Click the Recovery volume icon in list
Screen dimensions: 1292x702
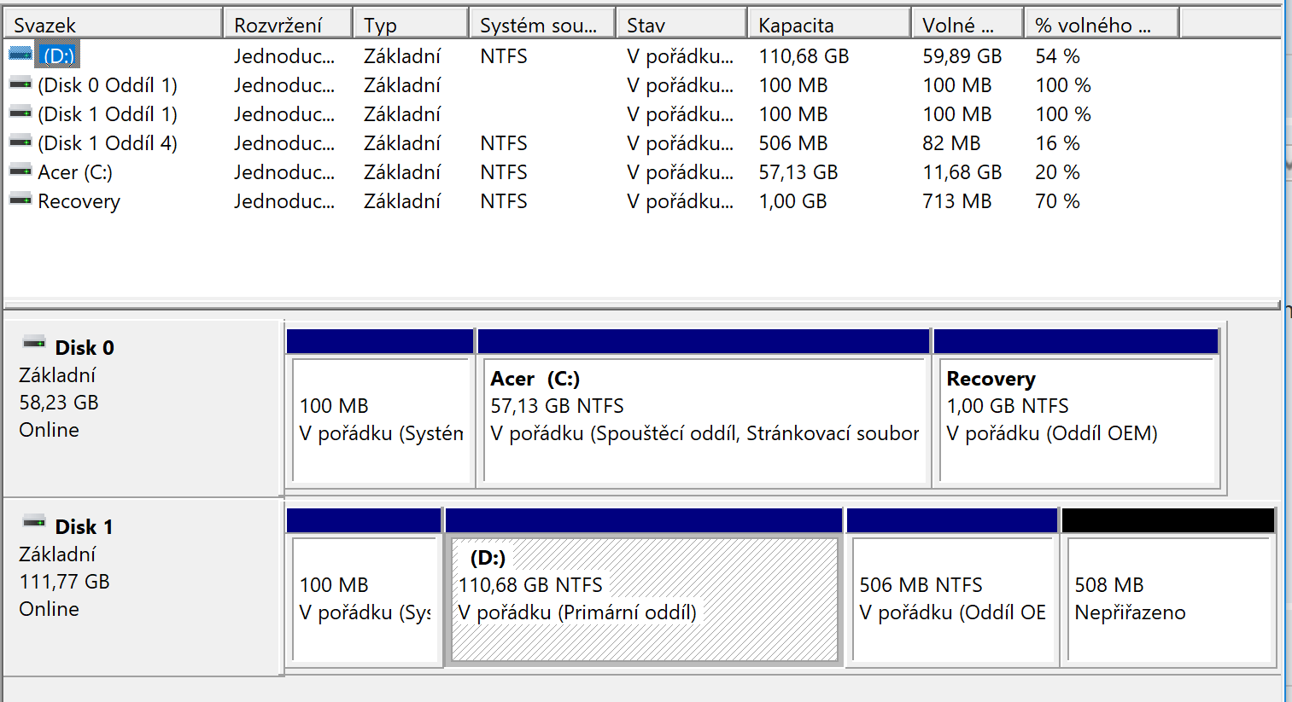coord(20,200)
